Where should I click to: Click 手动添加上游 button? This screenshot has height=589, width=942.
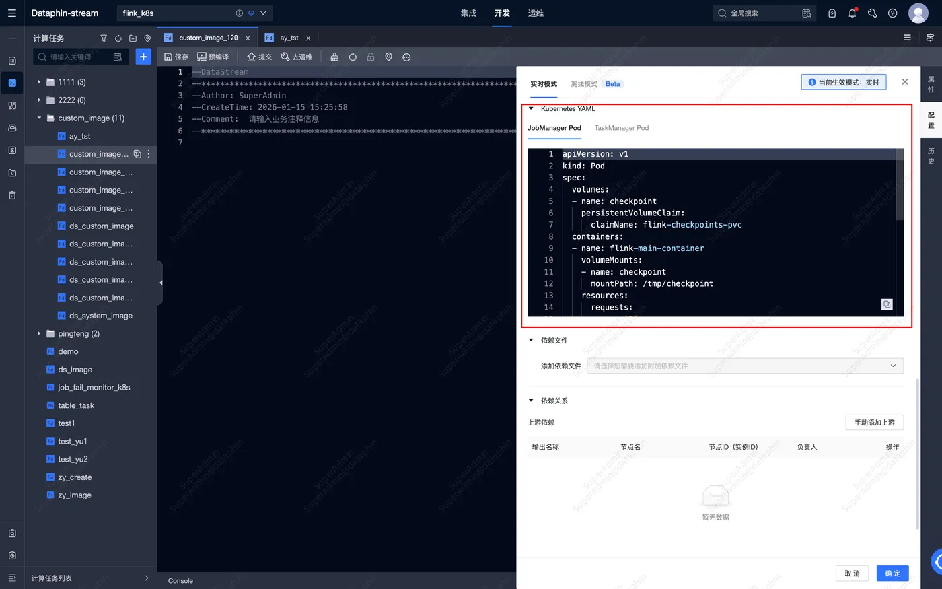(x=875, y=422)
